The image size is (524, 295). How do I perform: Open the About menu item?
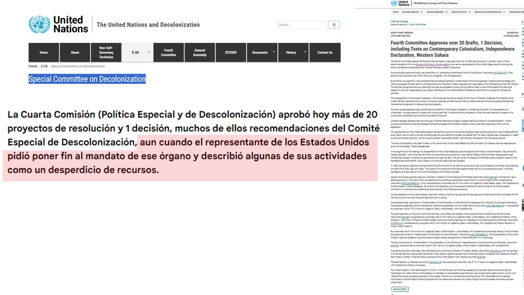[75, 52]
